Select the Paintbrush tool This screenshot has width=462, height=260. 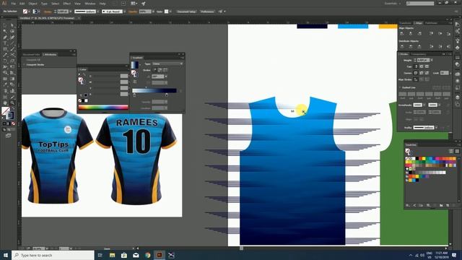click(x=12, y=49)
